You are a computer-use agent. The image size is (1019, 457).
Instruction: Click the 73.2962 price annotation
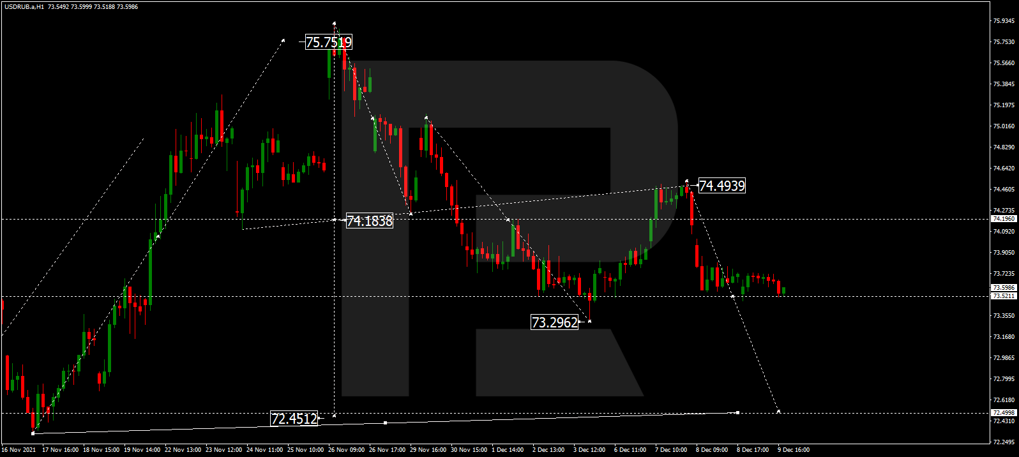point(554,322)
